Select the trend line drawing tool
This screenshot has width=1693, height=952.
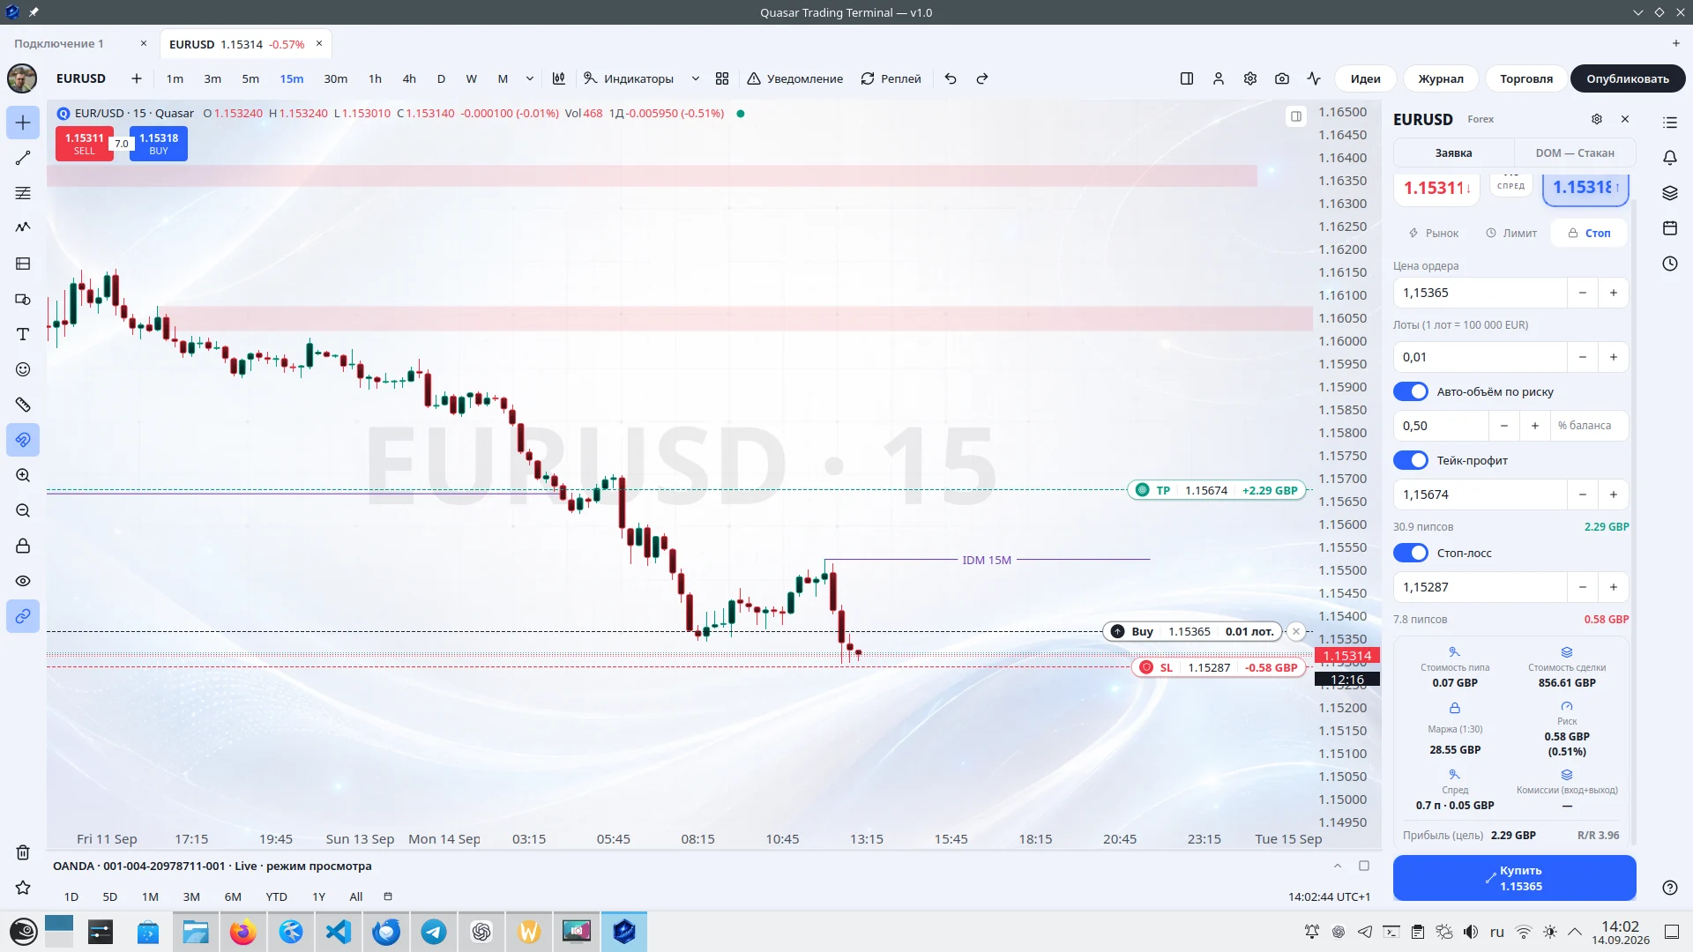pyautogui.click(x=23, y=158)
